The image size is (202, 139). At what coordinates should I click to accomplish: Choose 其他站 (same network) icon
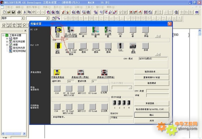click(x=81, y=73)
